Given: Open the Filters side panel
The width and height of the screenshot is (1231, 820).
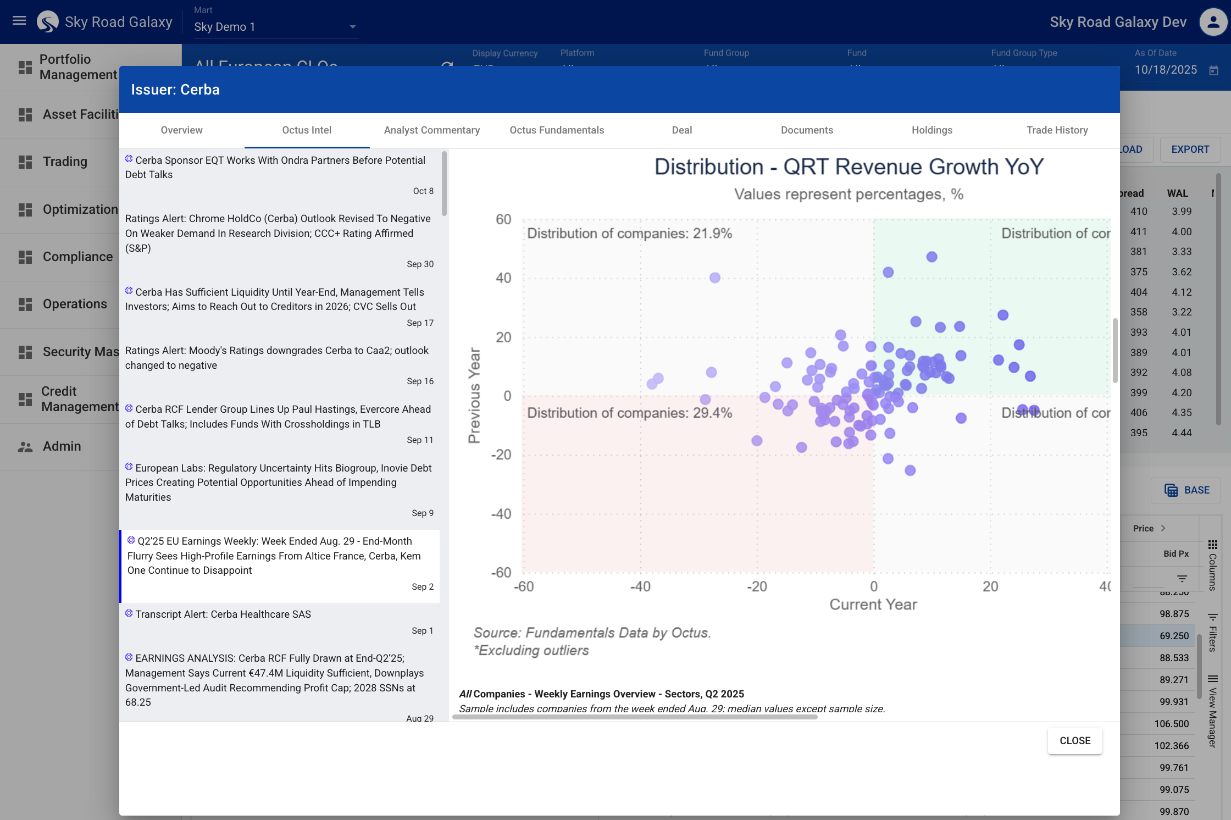Looking at the screenshot, I should pyautogui.click(x=1213, y=632).
